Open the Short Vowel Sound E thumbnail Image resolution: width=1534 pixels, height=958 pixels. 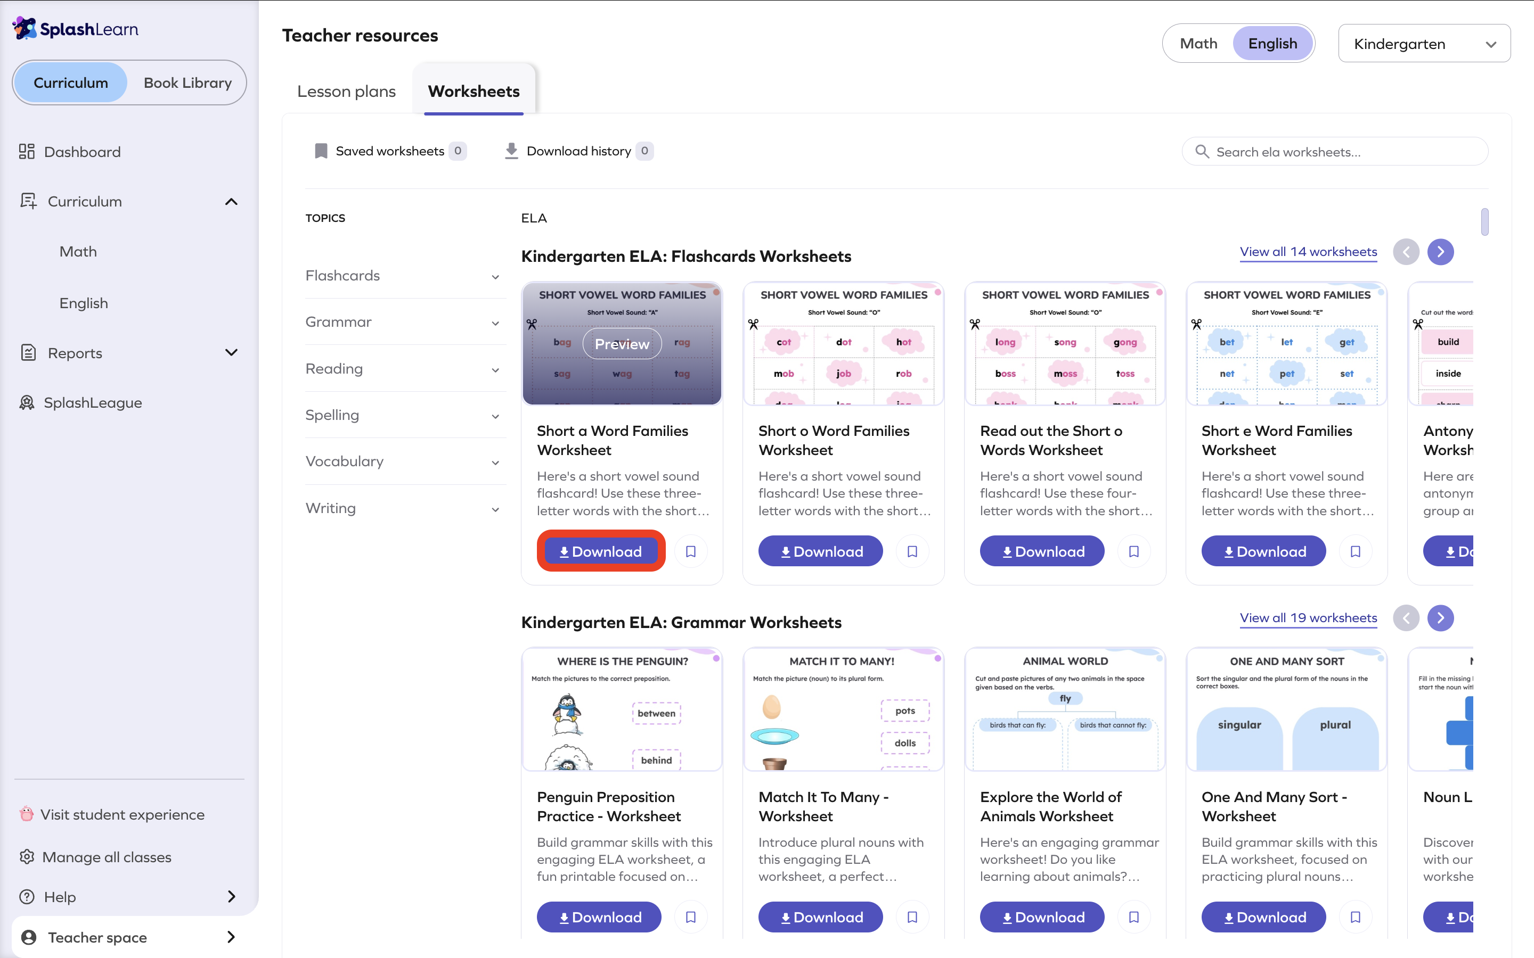(x=1287, y=344)
